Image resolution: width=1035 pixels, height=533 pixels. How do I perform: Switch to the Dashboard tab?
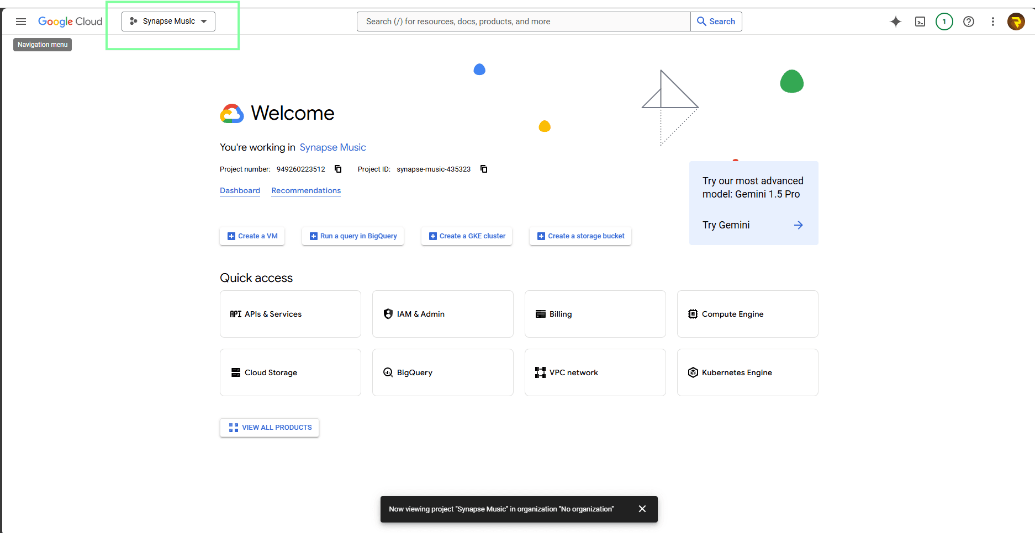pyautogui.click(x=240, y=190)
